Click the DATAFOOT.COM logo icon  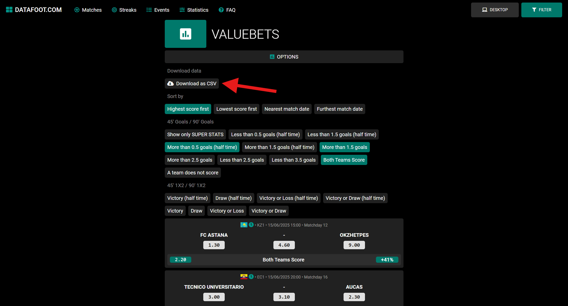click(x=9, y=10)
